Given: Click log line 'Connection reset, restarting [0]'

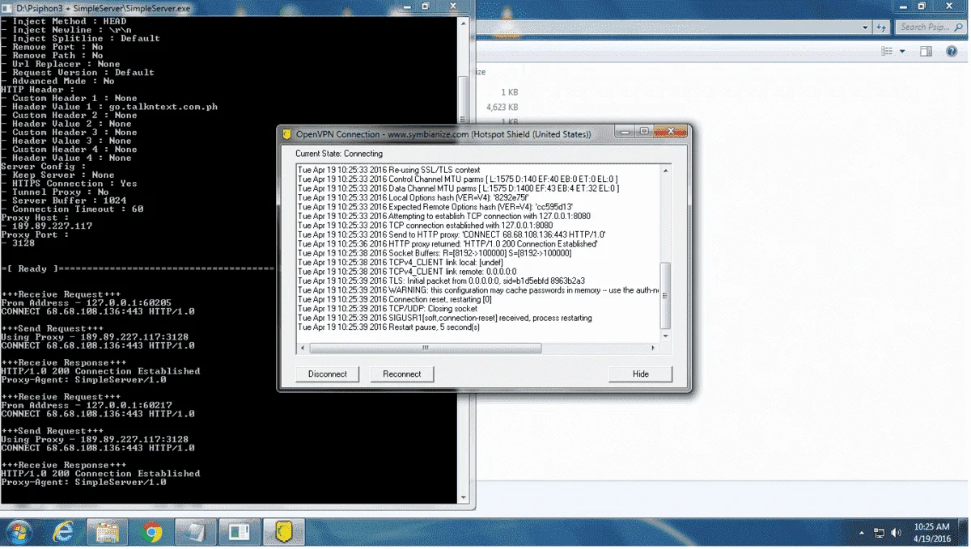Looking at the screenshot, I should coord(394,299).
